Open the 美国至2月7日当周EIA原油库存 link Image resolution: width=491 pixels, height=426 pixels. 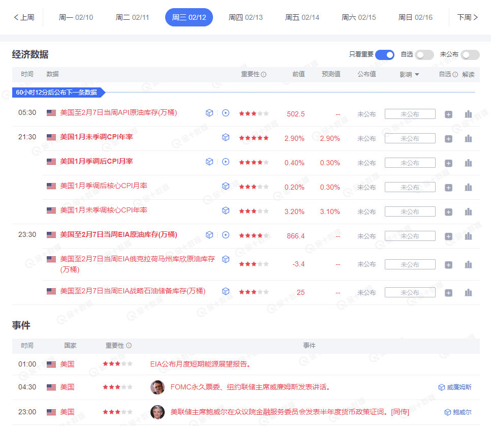point(117,235)
